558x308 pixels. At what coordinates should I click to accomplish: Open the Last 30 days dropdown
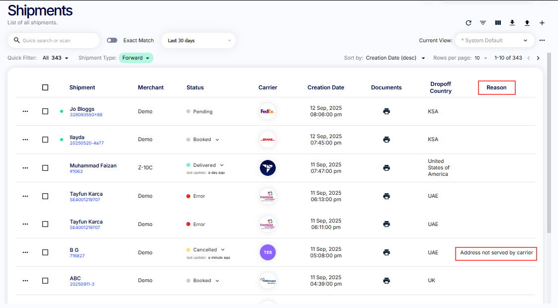[x=199, y=40]
